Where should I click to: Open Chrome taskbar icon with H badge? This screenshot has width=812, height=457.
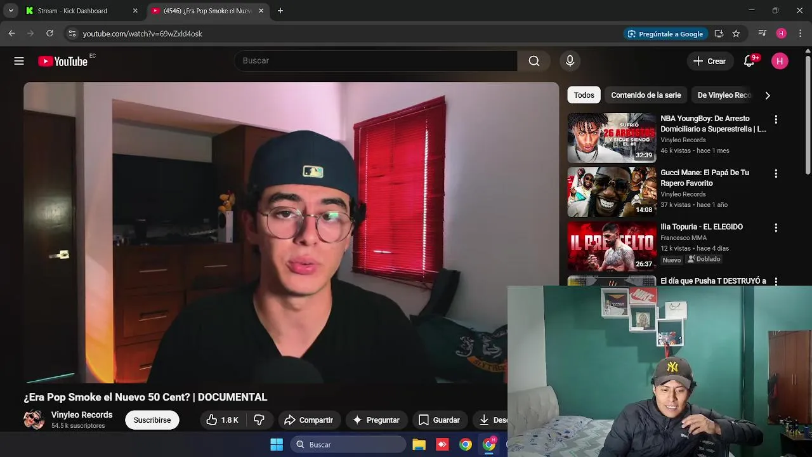click(x=489, y=444)
